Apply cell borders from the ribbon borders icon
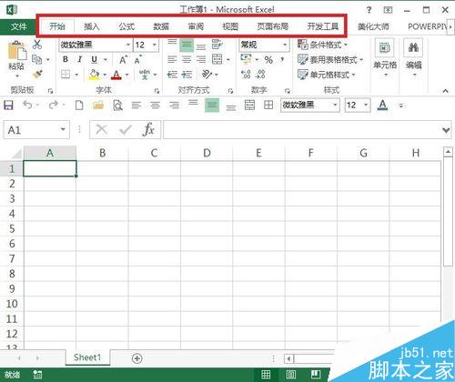 66,74
